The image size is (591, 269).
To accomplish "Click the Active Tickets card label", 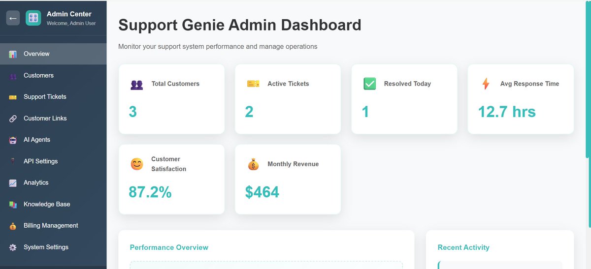I will [x=288, y=84].
